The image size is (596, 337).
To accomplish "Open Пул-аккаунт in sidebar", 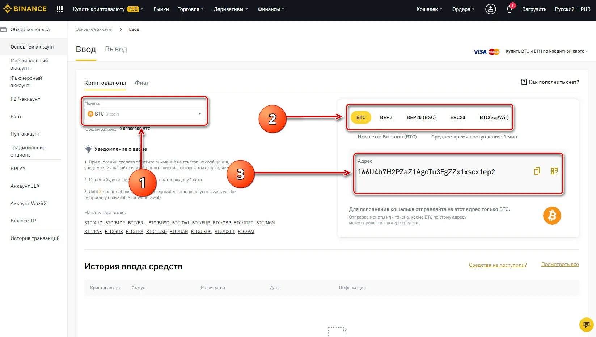I will click(x=25, y=134).
